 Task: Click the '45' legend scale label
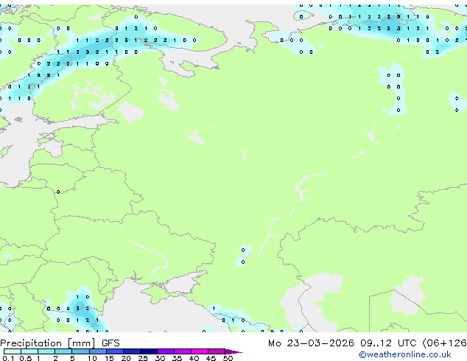point(211,358)
